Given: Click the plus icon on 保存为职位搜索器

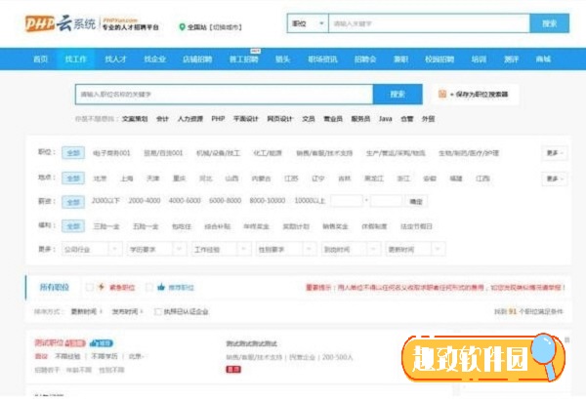Looking at the screenshot, I should point(445,95).
